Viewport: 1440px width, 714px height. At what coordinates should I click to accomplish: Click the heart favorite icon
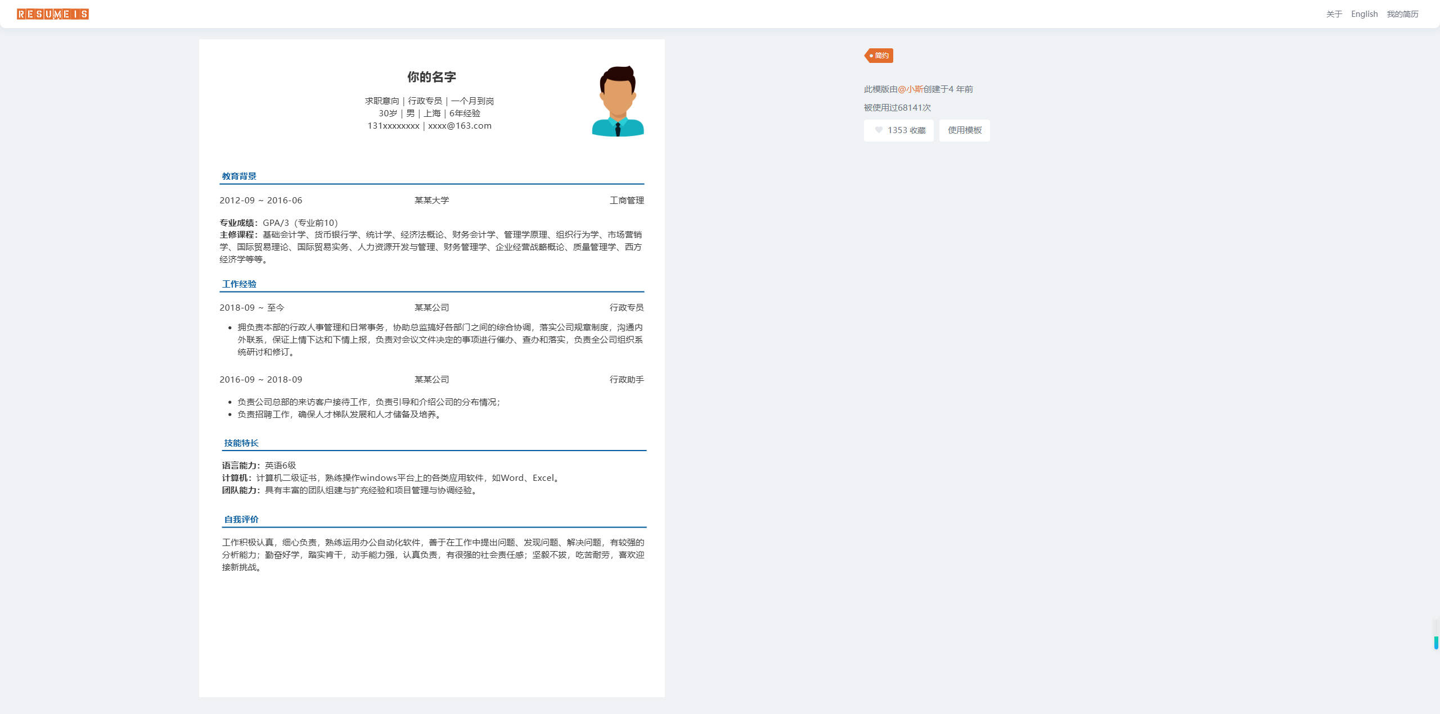tap(879, 130)
